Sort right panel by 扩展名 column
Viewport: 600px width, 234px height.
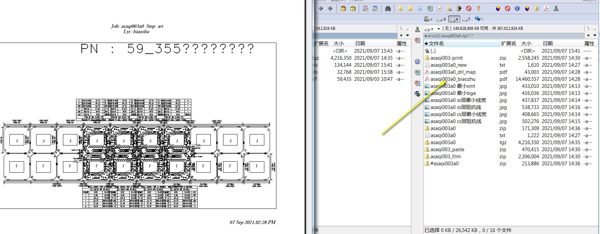510,44
